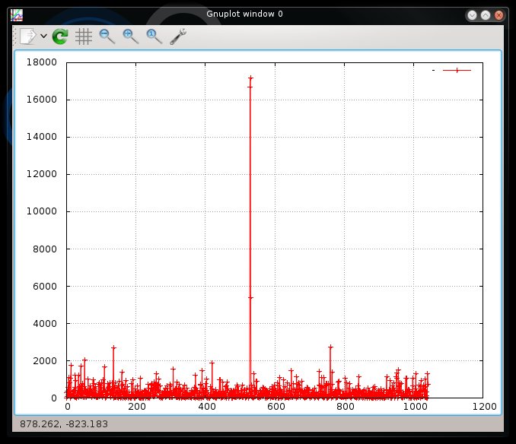516x444 pixels.
Task: Toggle plot visibility via legend red line
Action: [x=457, y=70]
